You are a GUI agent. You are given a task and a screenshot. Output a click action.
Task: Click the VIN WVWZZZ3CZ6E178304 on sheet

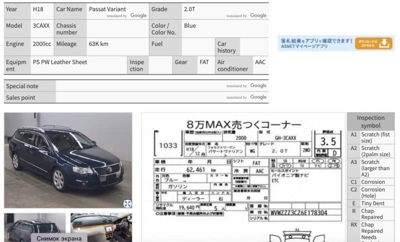[298, 212]
